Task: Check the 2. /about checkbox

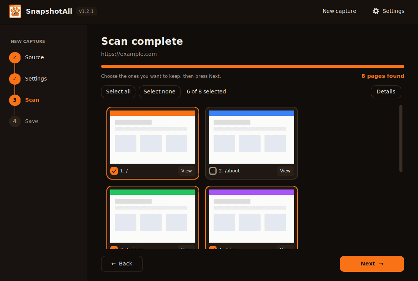Action: click(213, 171)
